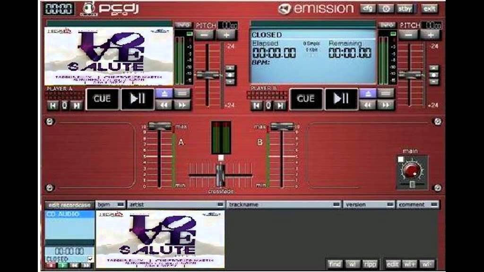Image resolution: width=484 pixels, height=272 pixels.
Task: Click Player B play/pause button
Action: coord(341,99)
